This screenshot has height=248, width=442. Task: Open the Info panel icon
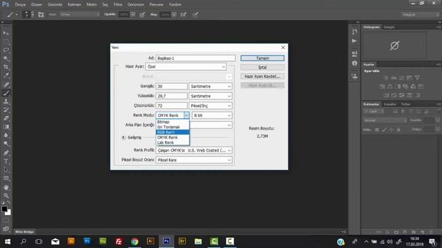pyautogui.click(x=354, y=63)
